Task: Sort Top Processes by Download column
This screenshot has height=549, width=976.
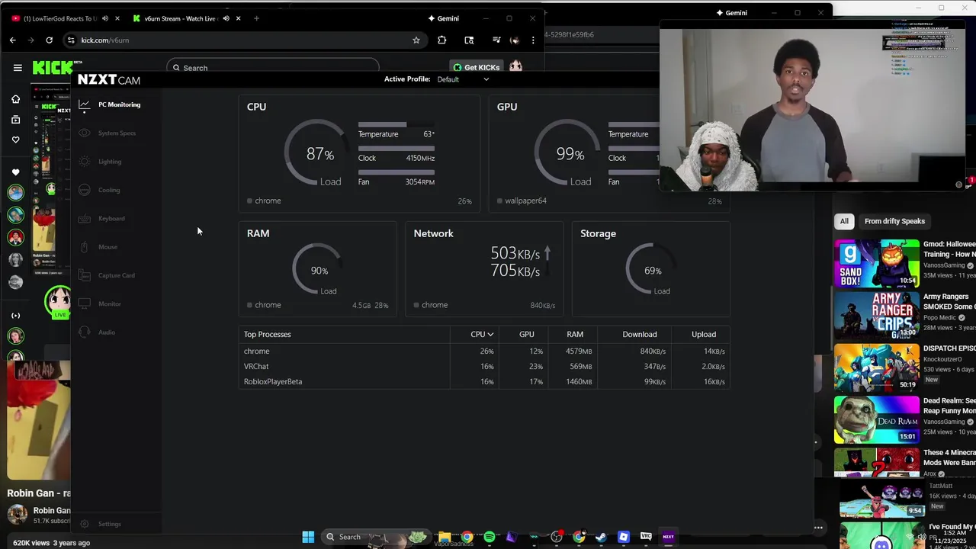Action: pos(639,334)
